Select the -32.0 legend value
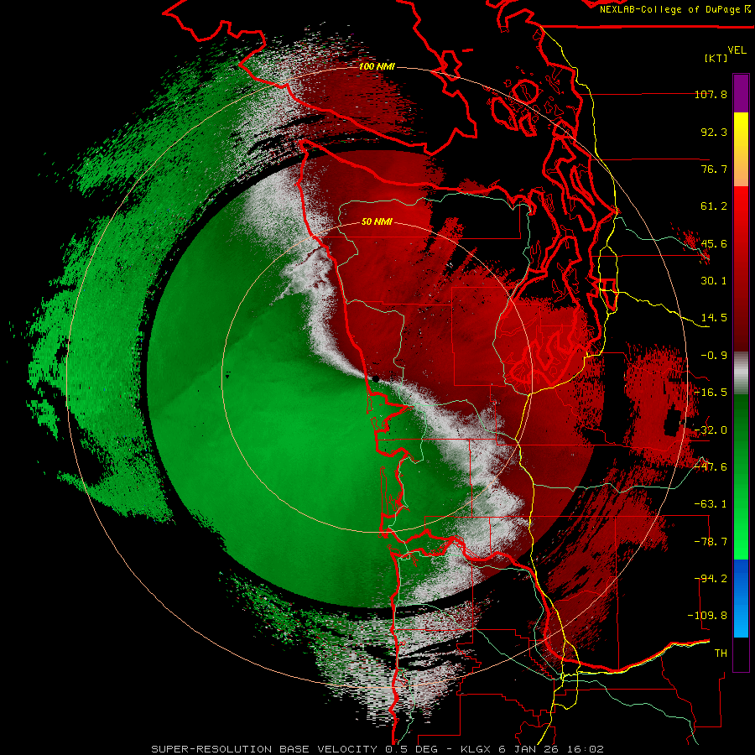Screen dimensions: 755x755 tap(711, 430)
